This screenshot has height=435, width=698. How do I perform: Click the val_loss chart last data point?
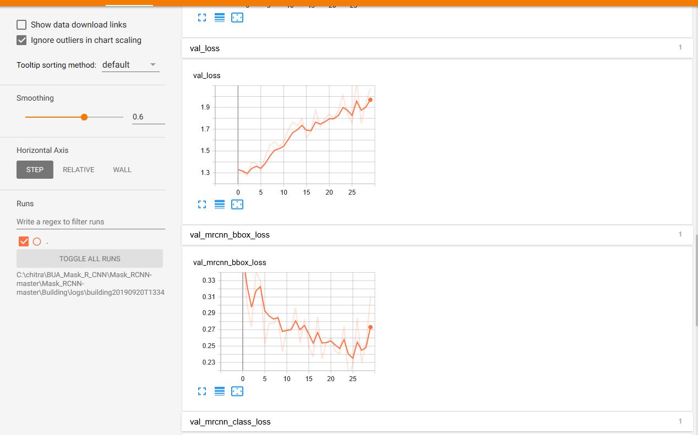pos(370,100)
